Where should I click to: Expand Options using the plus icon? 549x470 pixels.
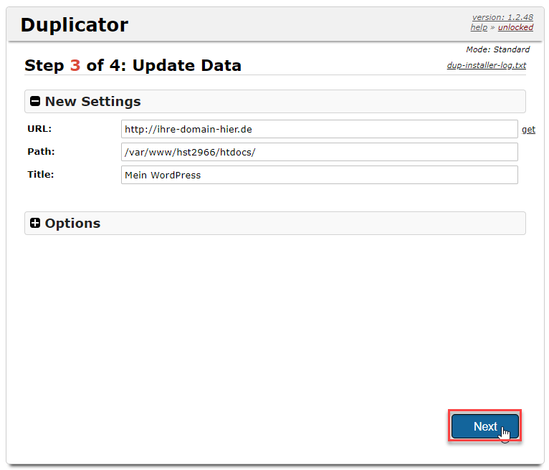click(x=35, y=224)
